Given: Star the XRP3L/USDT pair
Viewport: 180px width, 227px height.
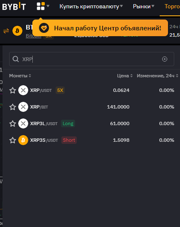Looking at the screenshot, I should (x=12, y=123).
